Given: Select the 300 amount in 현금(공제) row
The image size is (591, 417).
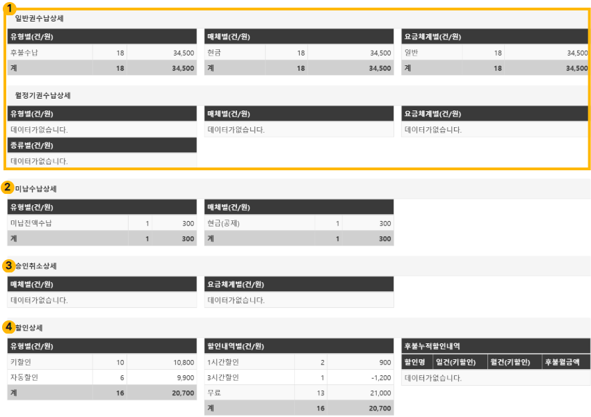Looking at the screenshot, I should tap(385, 223).
